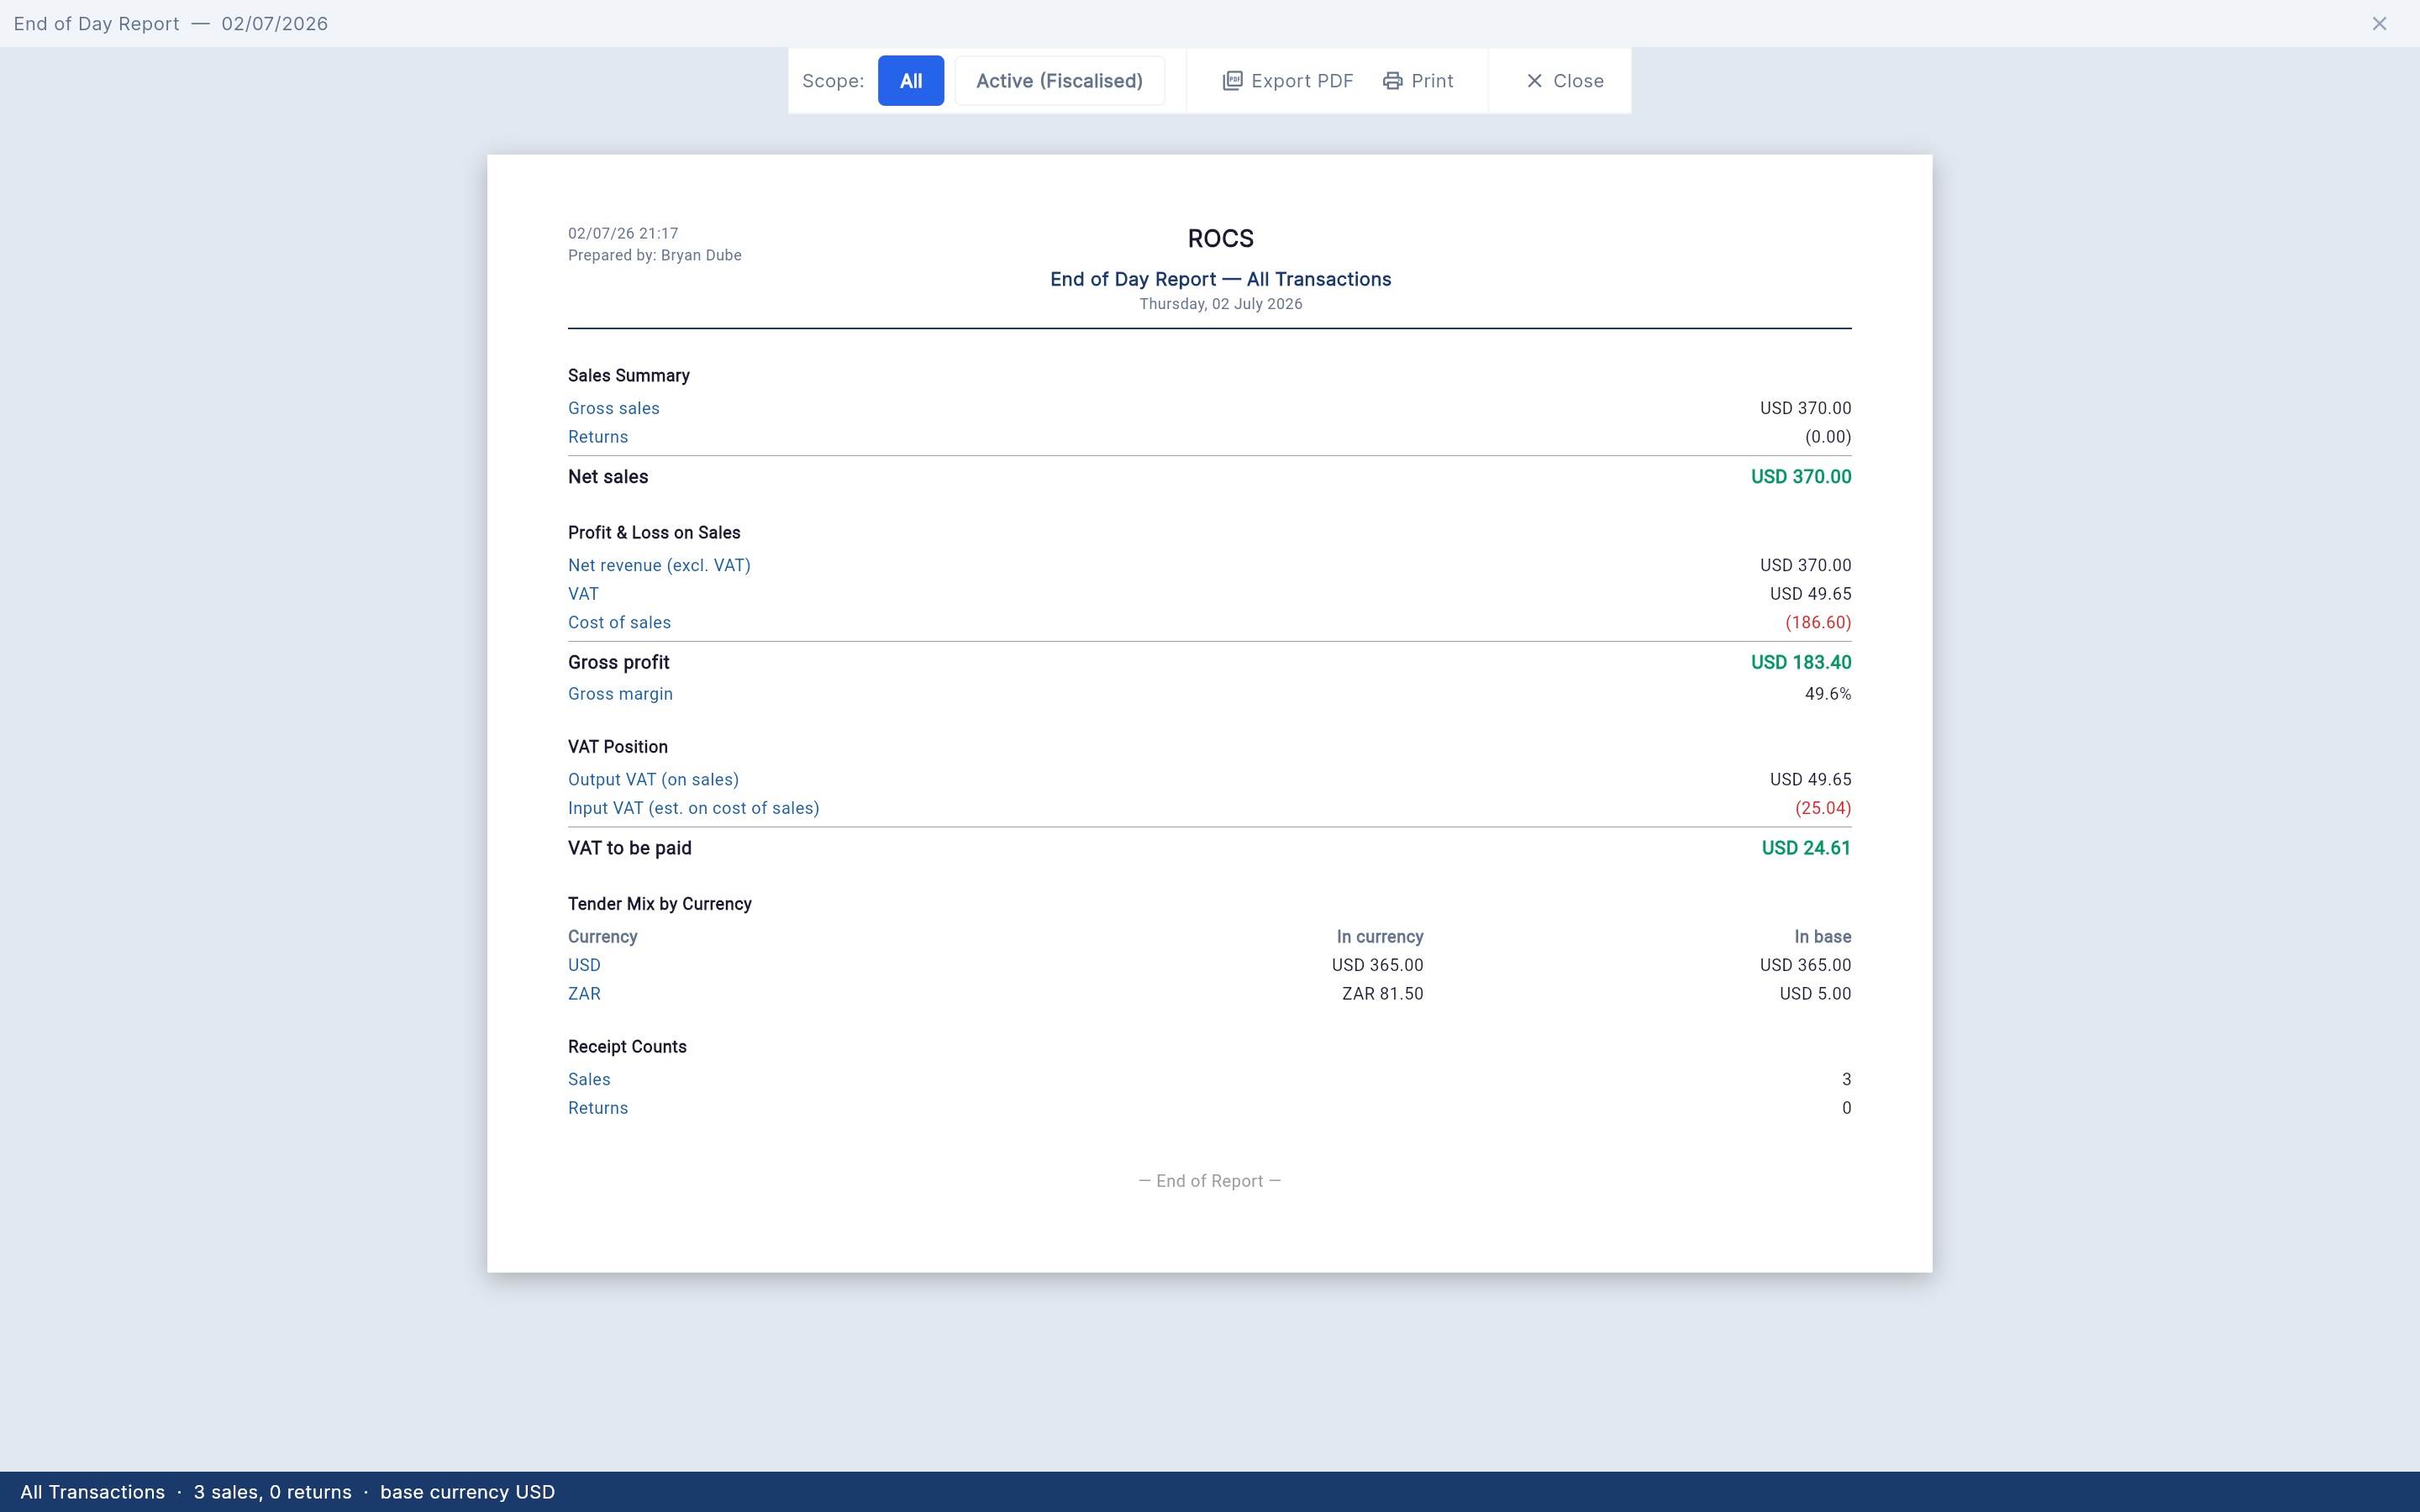Select the All scope toggle
2420x1512 pixels.
pyautogui.click(x=910, y=81)
